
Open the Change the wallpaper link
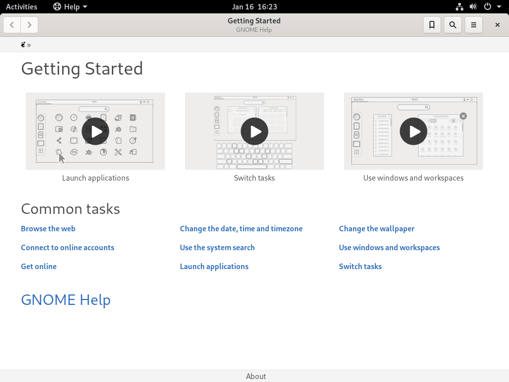coord(377,229)
